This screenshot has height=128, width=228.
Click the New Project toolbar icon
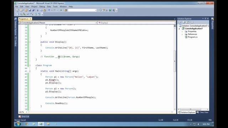coord(18,10)
